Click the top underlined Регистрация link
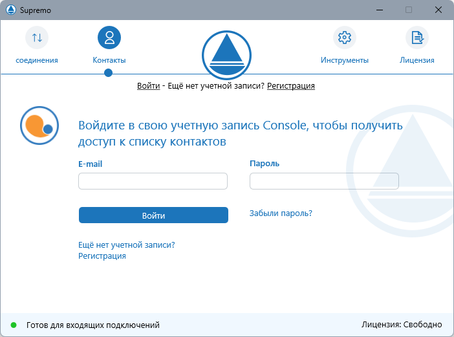Viewport: 454px width, 337px height. click(x=290, y=85)
